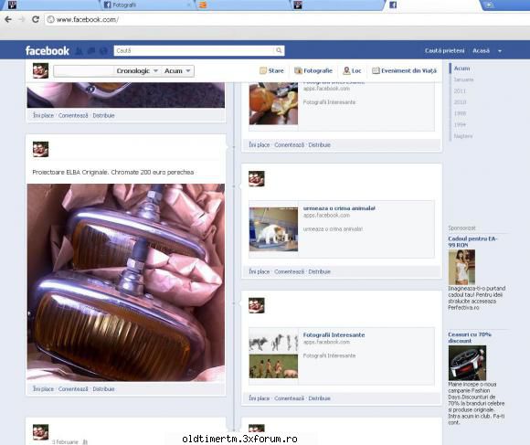Reload the page with refresh icon
This screenshot has width=530, height=445.
[x=36, y=19]
